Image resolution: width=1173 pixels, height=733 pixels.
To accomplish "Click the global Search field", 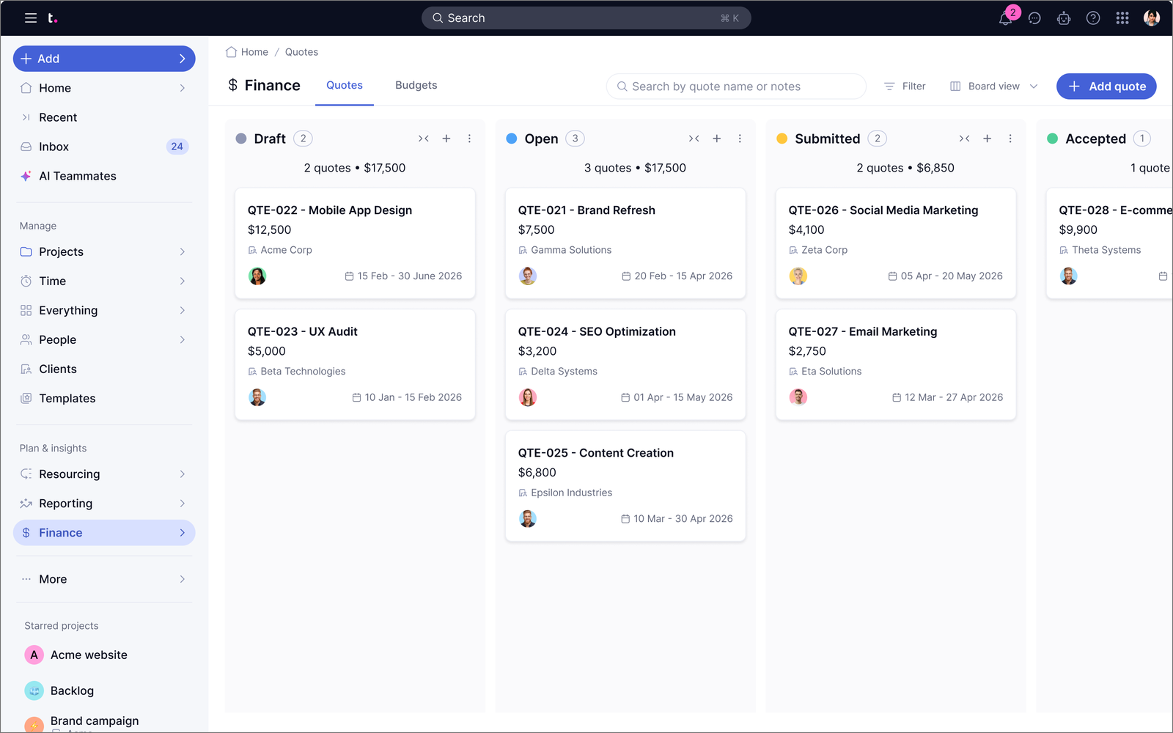I will click(586, 18).
